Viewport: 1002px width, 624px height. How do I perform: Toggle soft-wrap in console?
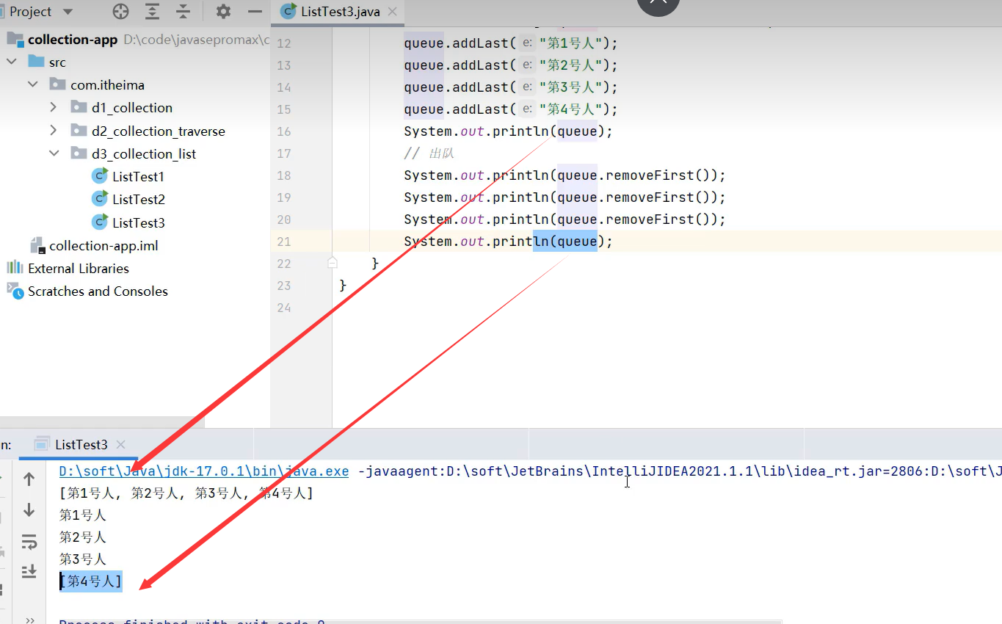click(x=29, y=542)
